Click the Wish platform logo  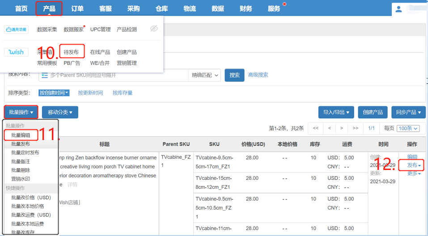[x=16, y=52]
